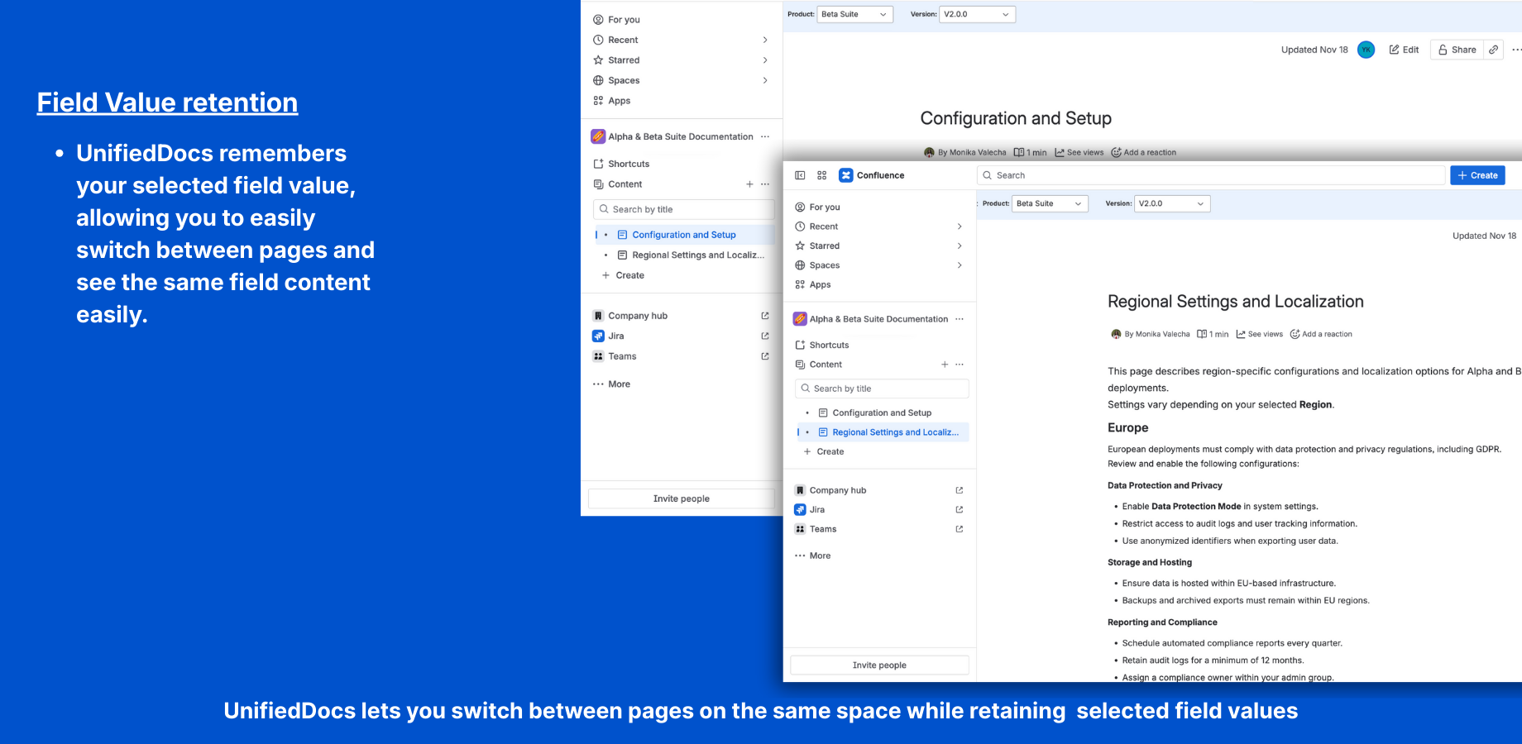Viewport: 1522px width, 744px height.
Task: Open the app switcher grid icon
Action: 822,175
